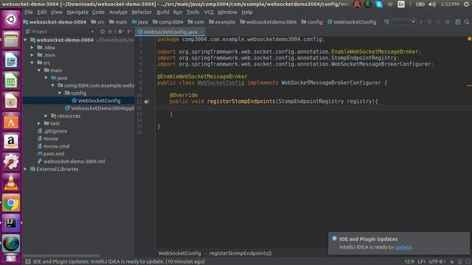Select the WebSocketConfig.java editor tab
The width and height of the screenshot is (472, 265).
coord(170,32)
